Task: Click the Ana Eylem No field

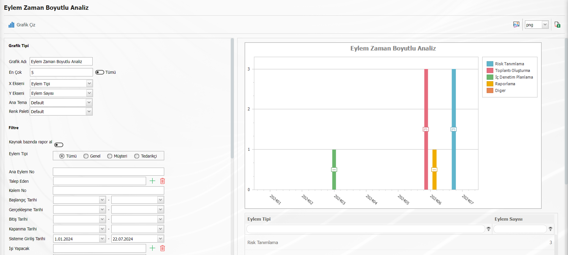Action: pyautogui.click(x=108, y=171)
